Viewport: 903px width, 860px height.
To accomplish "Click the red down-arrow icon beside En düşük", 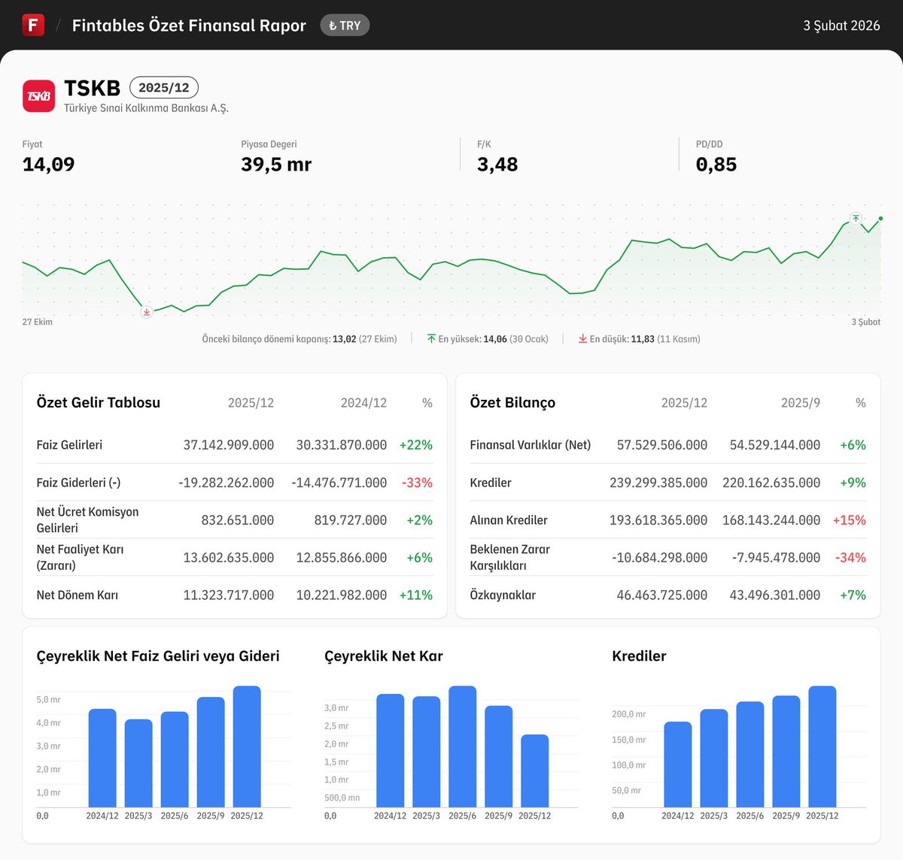I will [x=582, y=339].
